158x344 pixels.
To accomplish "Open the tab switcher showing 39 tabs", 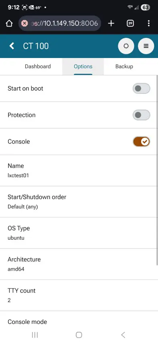I will point(130,23).
